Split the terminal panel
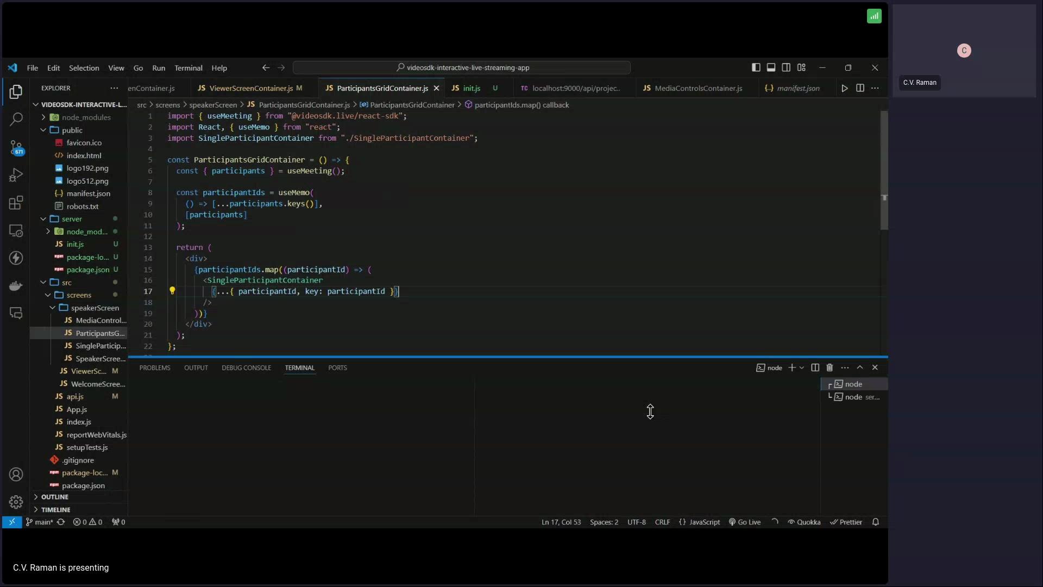 pyautogui.click(x=815, y=368)
